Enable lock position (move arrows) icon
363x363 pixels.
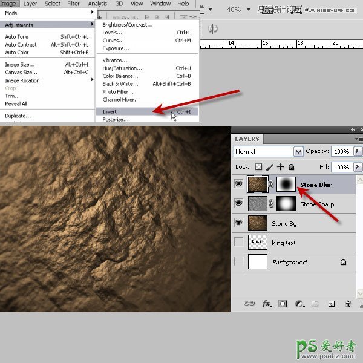point(280,167)
